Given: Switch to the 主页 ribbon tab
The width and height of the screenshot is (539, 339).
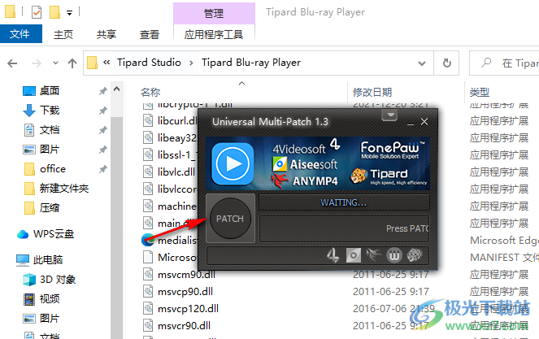Looking at the screenshot, I should [63, 34].
